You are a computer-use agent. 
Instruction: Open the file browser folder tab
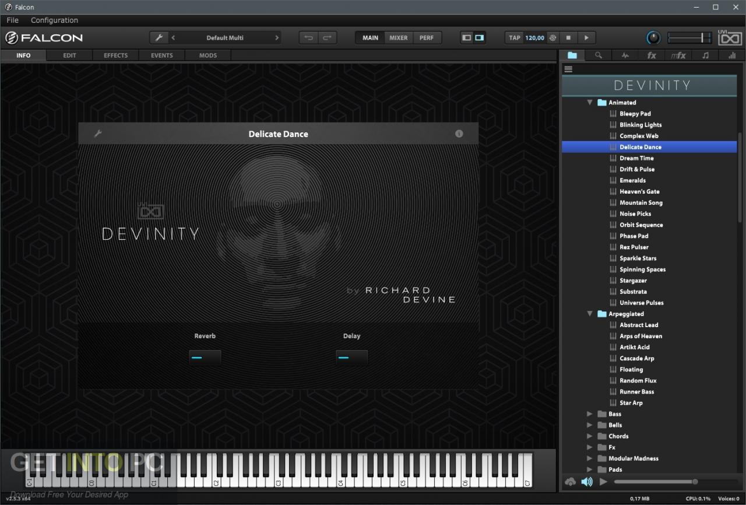[572, 55]
